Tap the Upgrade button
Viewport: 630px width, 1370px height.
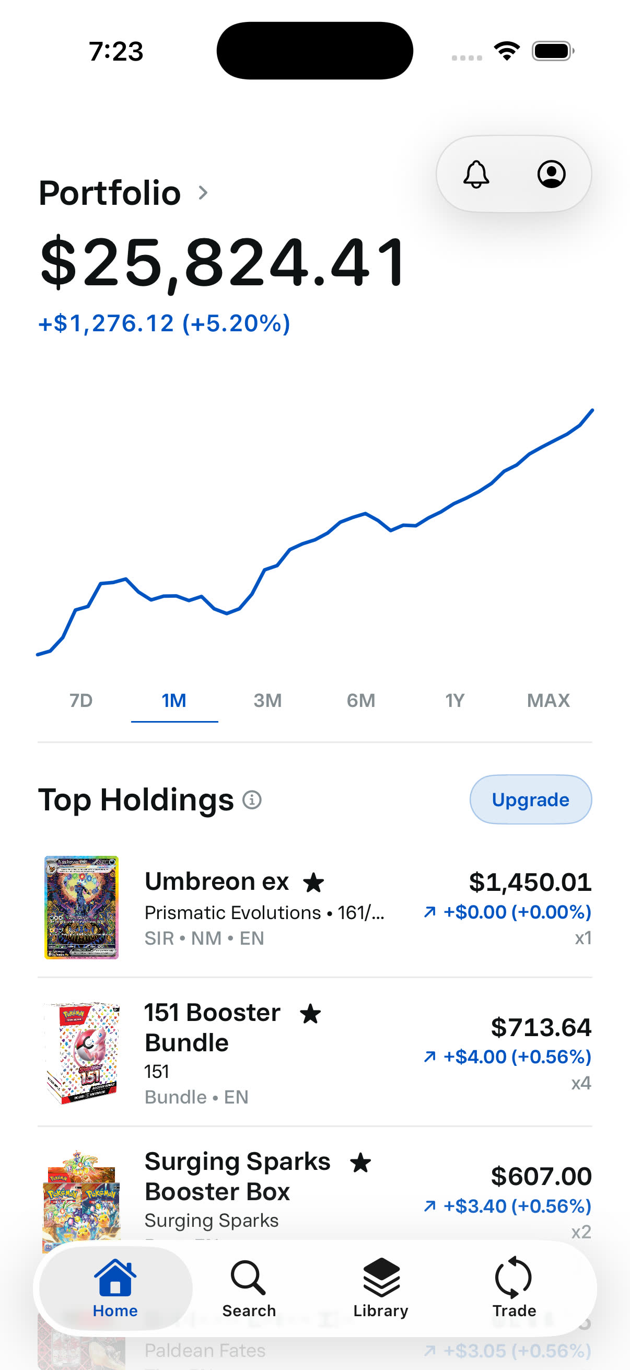click(531, 799)
